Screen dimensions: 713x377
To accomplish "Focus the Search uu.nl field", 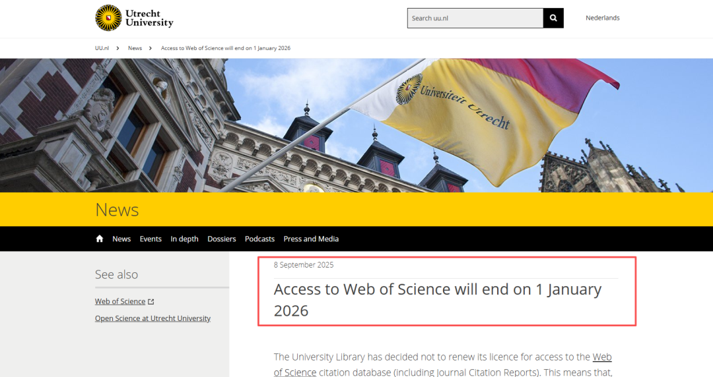I will (x=475, y=18).
